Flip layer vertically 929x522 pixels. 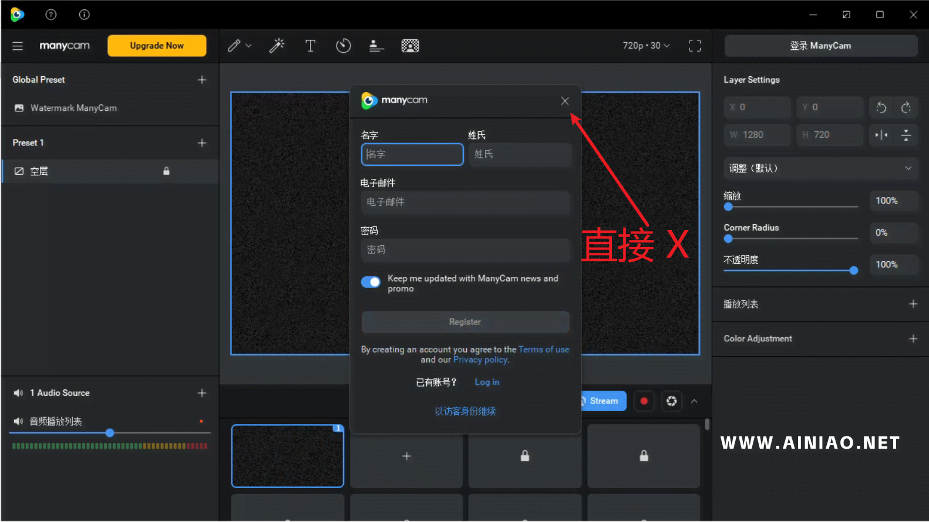click(x=906, y=135)
